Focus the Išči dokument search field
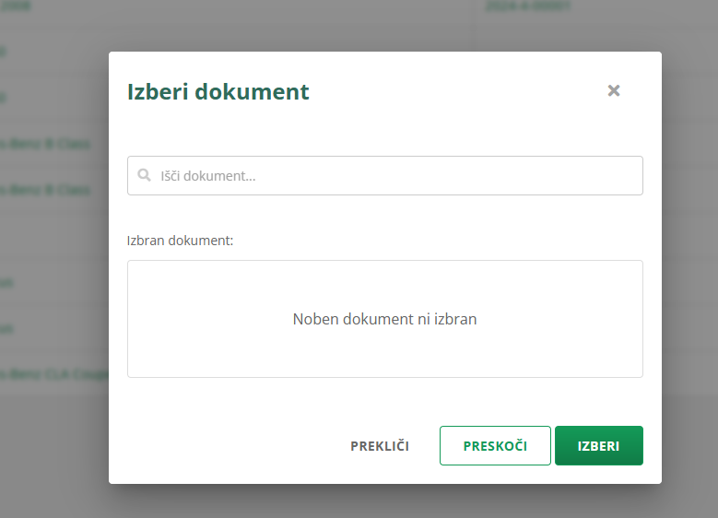The width and height of the screenshot is (718, 518). point(396,175)
